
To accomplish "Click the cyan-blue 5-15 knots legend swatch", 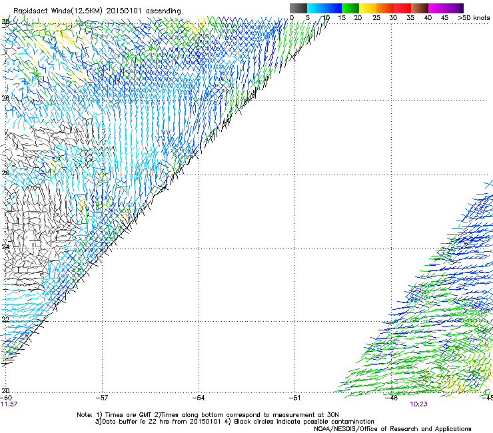I will click(324, 8).
